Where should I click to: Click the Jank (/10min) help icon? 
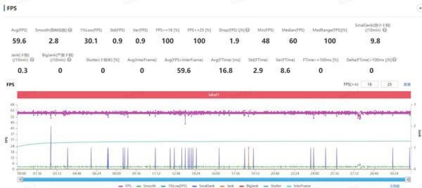32,60
